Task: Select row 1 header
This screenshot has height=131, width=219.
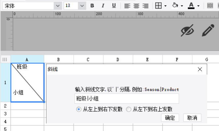Action: [6, 82]
